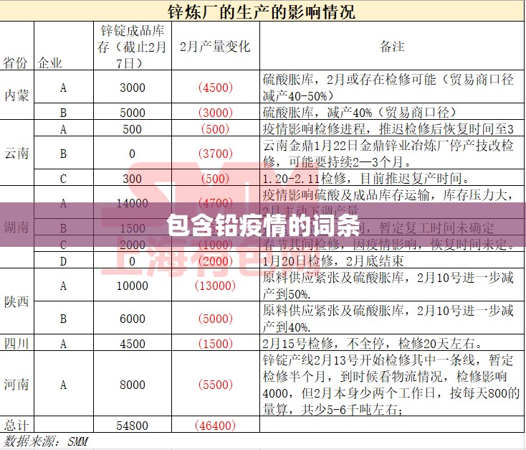The width and height of the screenshot is (526, 450).
Task: Click the 云南 province cell
Action: (x=16, y=154)
